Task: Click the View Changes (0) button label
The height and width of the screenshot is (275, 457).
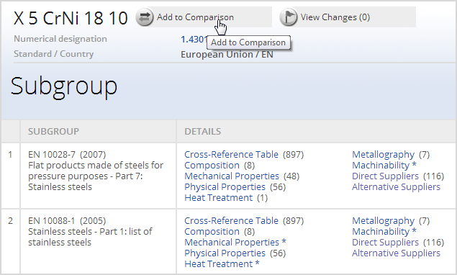Action: [335, 17]
